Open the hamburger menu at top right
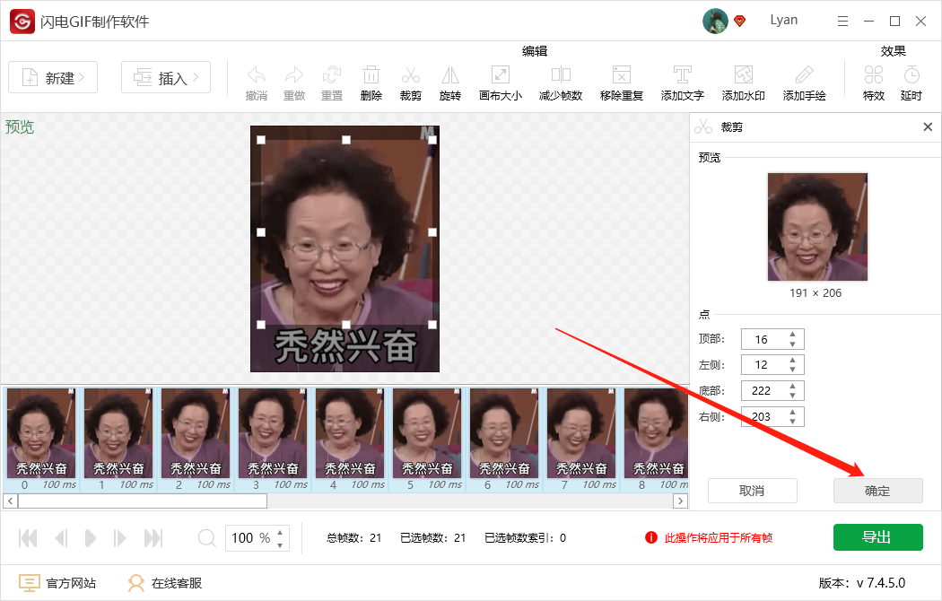 click(841, 20)
